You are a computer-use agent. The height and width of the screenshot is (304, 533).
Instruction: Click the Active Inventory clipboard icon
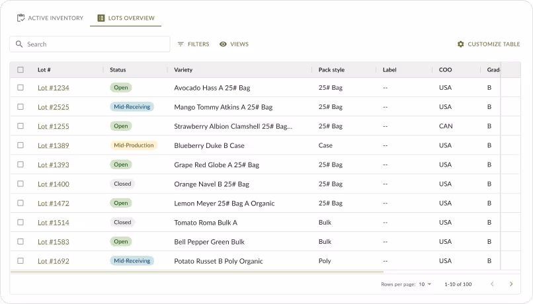[x=20, y=18]
